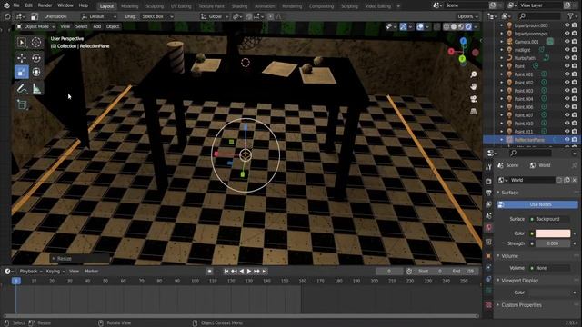This screenshot has height=327, width=582.
Task: Toggle the Use Nodes button
Action: click(x=537, y=204)
